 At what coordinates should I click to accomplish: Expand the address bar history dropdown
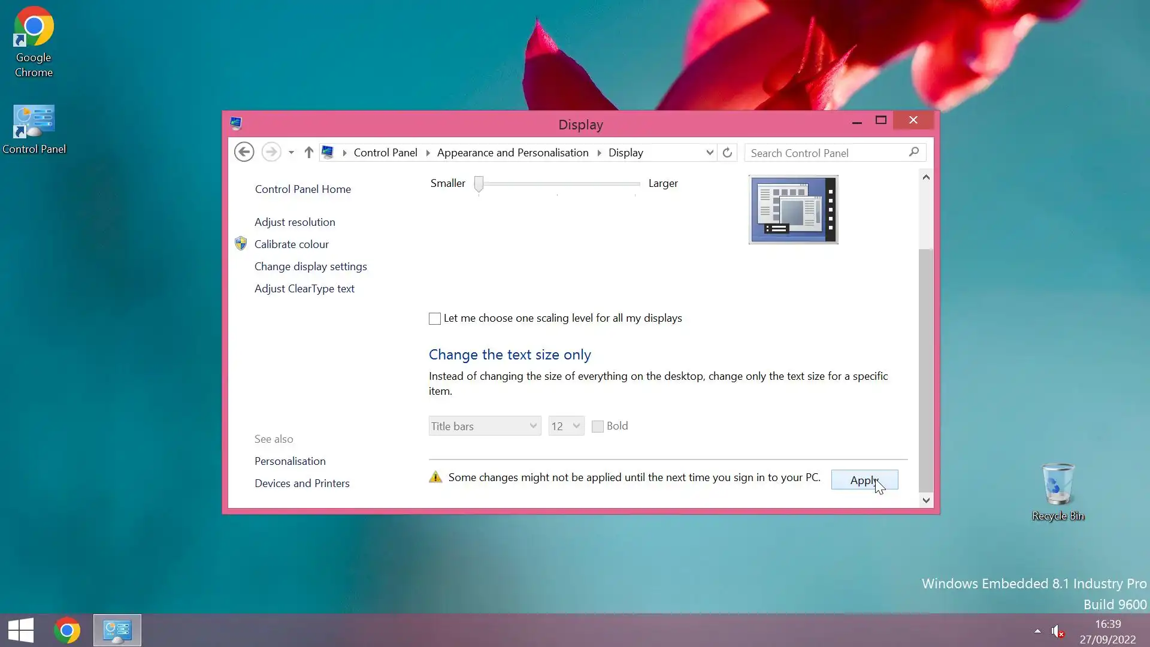point(710,153)
